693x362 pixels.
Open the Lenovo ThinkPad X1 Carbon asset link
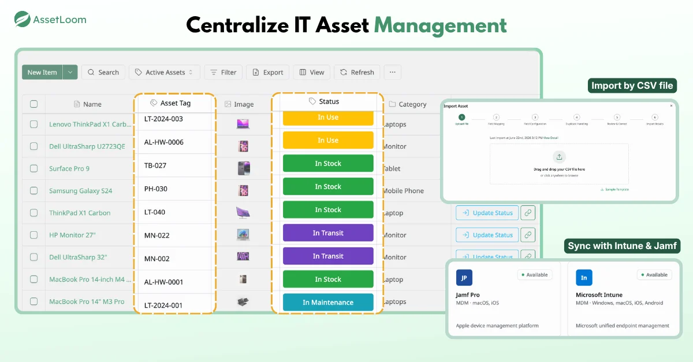click(90, 124)
